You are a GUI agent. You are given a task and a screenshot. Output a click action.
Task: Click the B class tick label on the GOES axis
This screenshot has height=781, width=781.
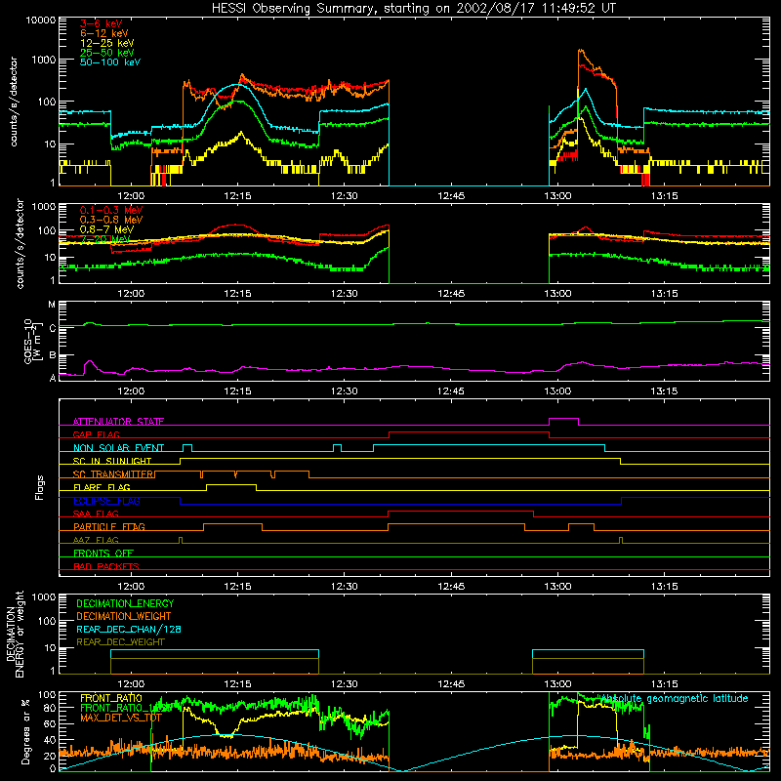(x=53, y=355)
